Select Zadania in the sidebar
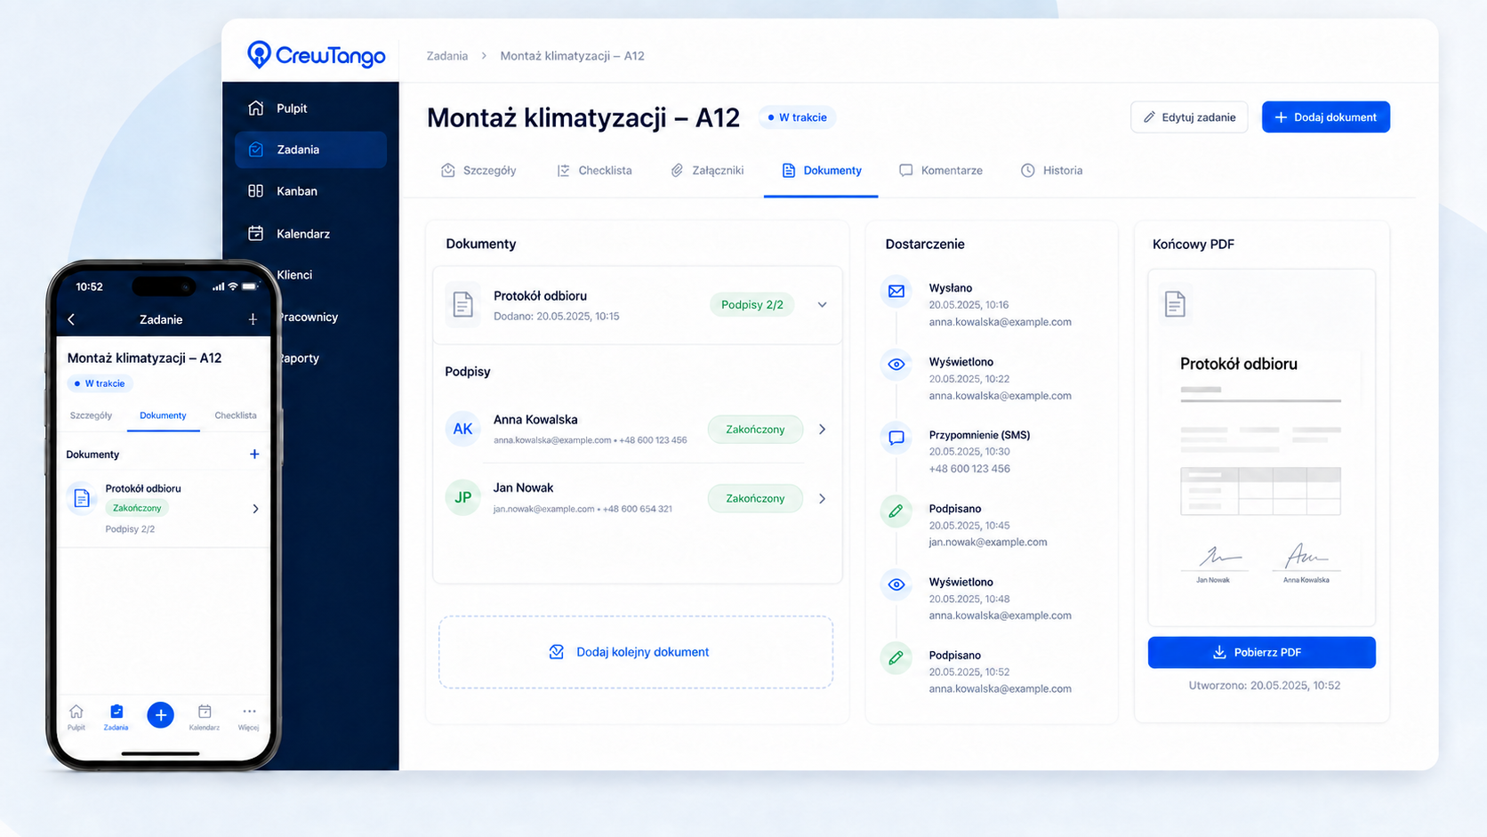The width and height of the screenshot is (1487, 837). (310, 149)
